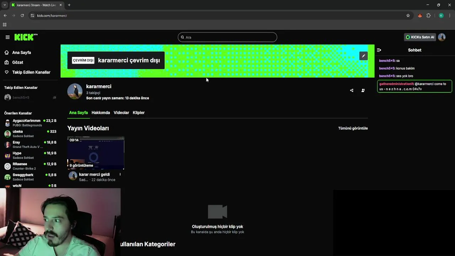Viewport: 455px width, 256px height.
Task: Click gatheredministrationif chat message
Action: 414,86
